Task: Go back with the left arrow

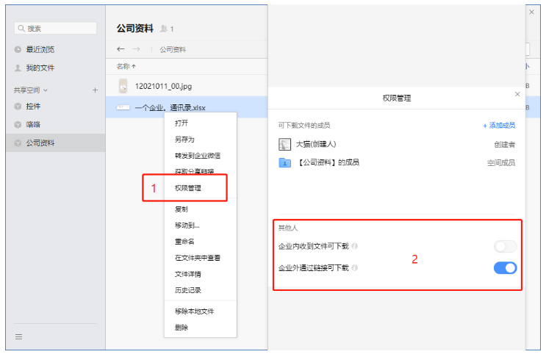Action: pos(121,49)
